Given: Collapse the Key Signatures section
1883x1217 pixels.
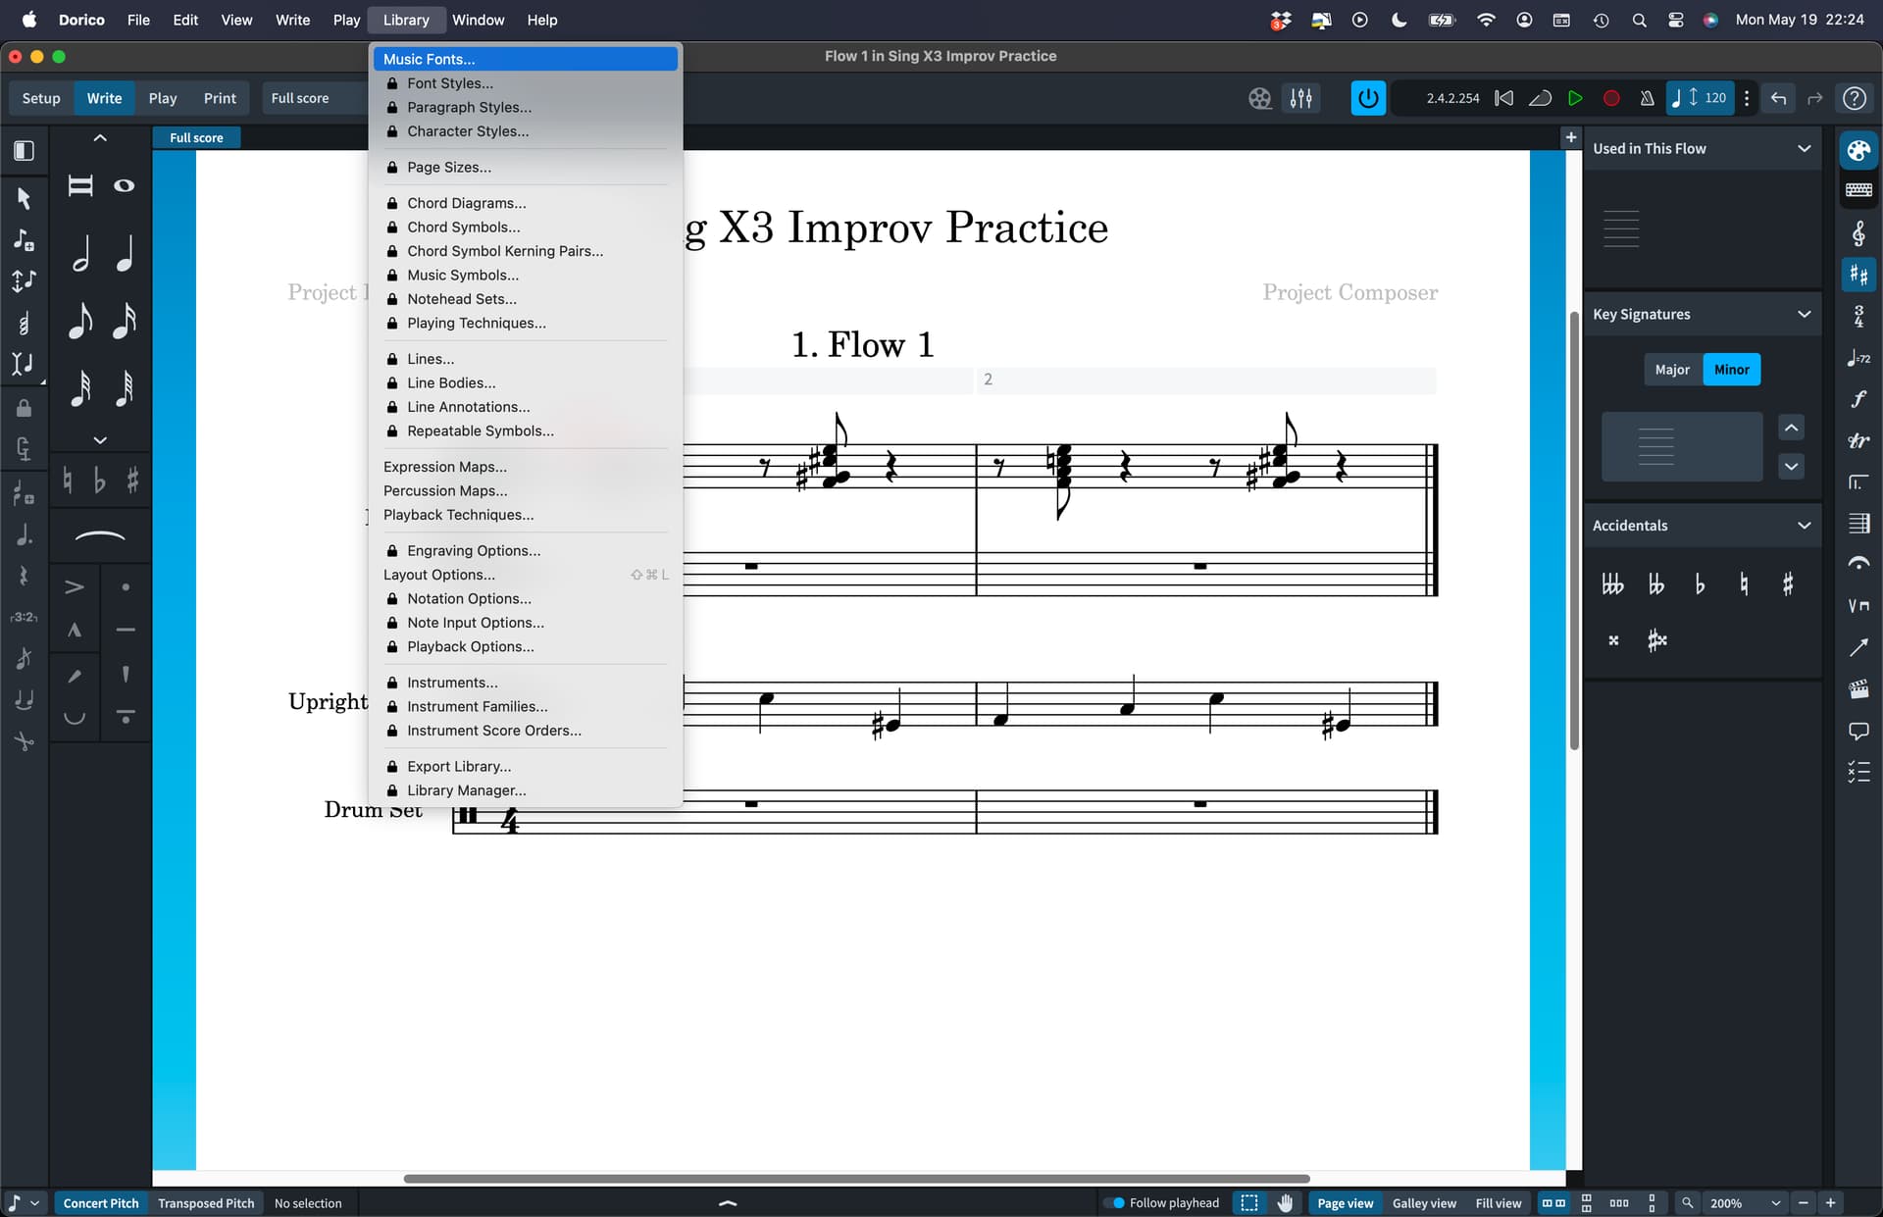Looking at the screenshot, I should (x=1804, y=314).
